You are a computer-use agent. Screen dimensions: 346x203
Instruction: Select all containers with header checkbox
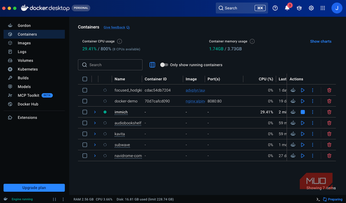click(x=85, y=79)
